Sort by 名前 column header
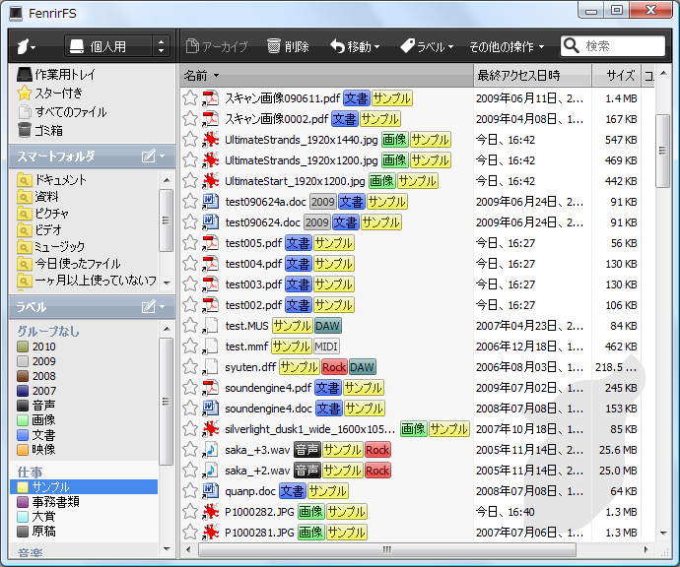Image resolution: width=680 pixels, height=567 pixels. click(x=326, y=76)
